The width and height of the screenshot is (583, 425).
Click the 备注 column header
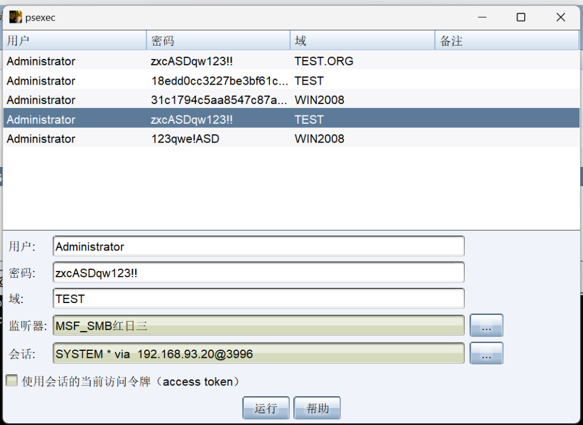tap(506, 41)
